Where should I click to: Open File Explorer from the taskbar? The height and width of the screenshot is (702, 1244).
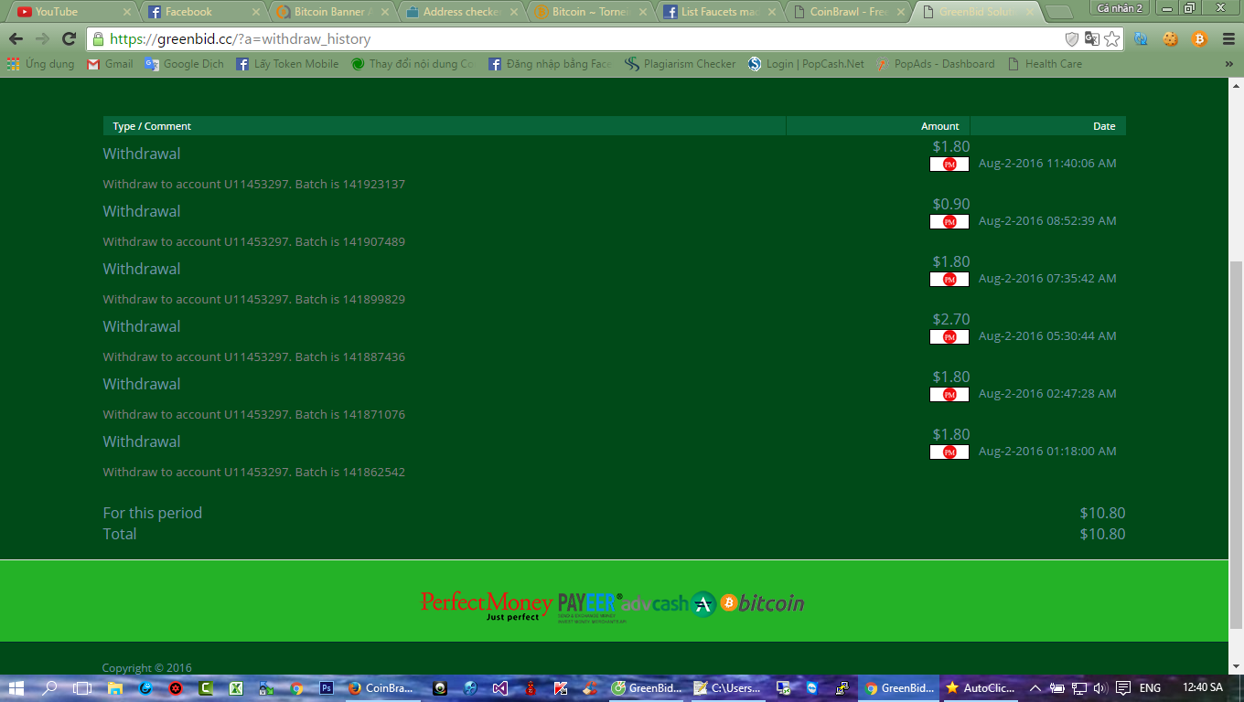[115, 688]
